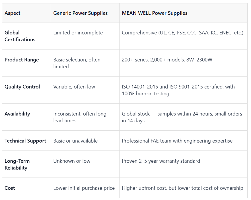This screenshot has height=200, width=251.
Task: Select the Basic or unavailable cell
Action: 75,141
